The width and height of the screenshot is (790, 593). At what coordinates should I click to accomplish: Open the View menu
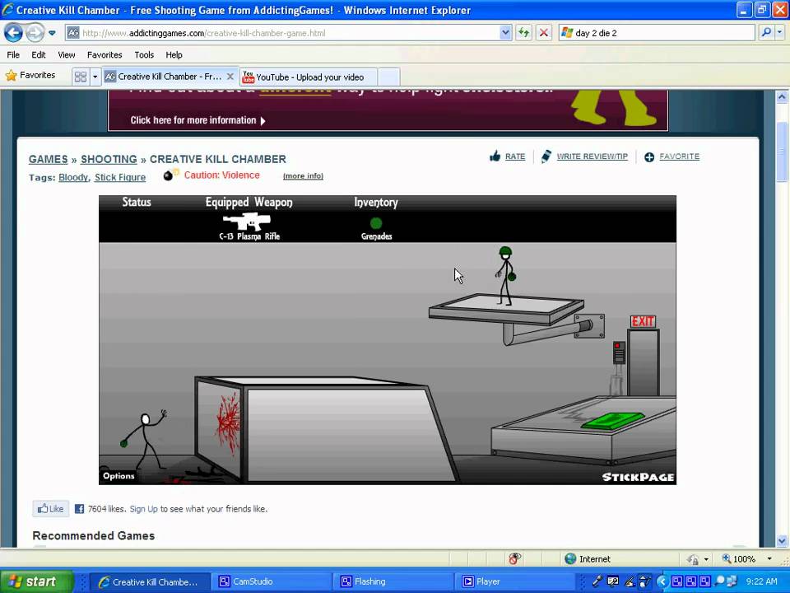(67, 55)
